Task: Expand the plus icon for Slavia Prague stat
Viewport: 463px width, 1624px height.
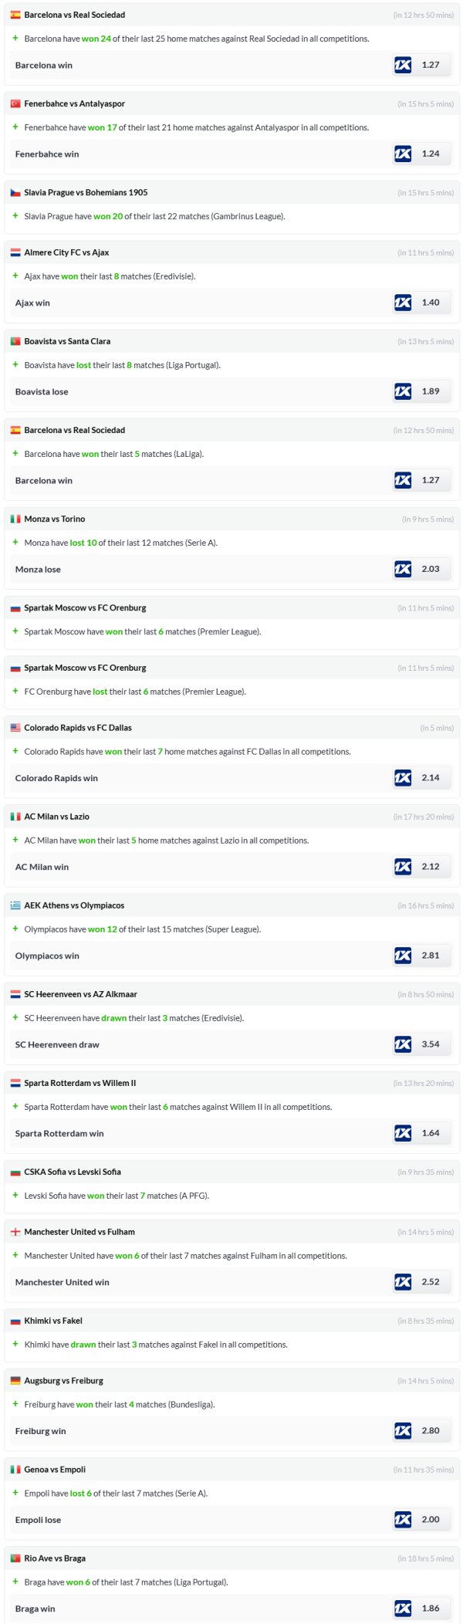Action: point(15,216)
